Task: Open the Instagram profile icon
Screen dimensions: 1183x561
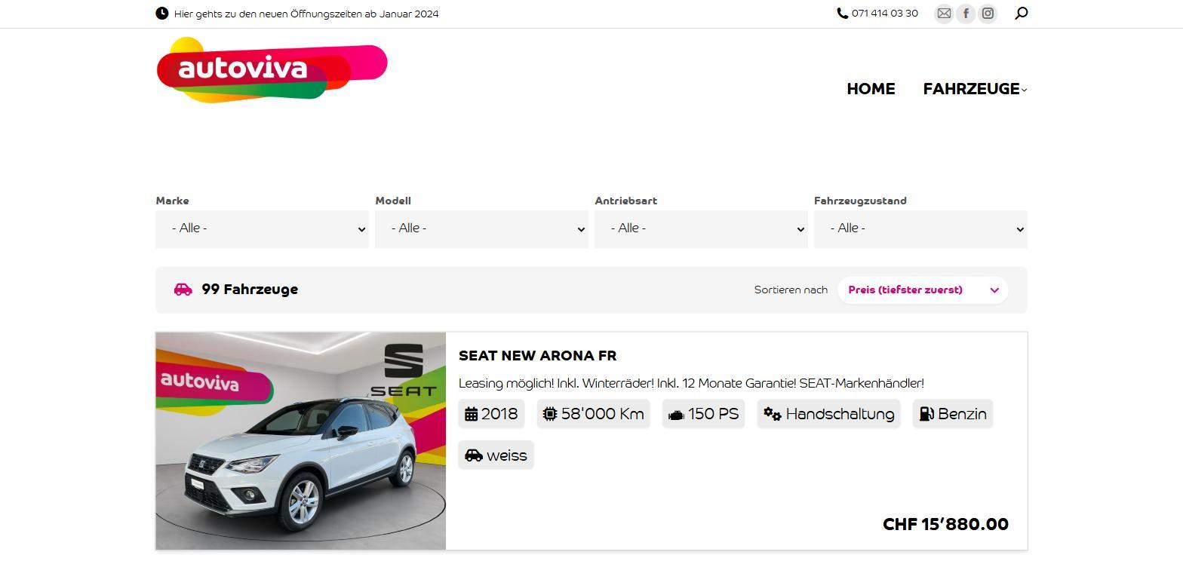Action: coord(988,14)
